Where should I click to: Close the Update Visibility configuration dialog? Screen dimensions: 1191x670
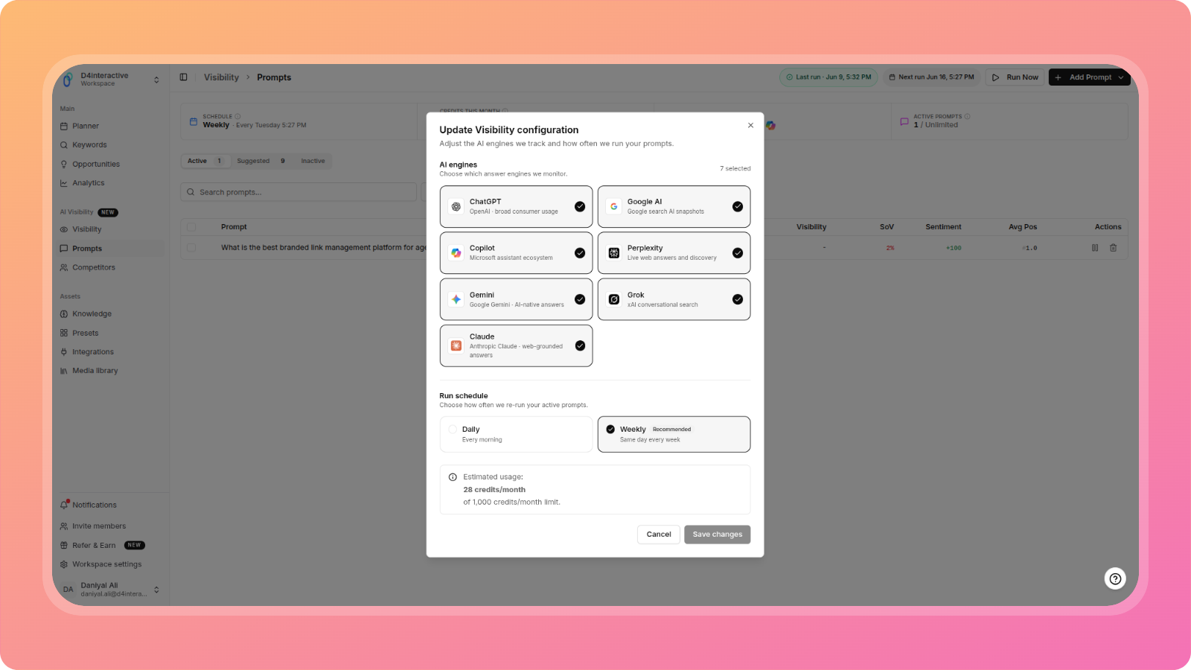[750, 125]
